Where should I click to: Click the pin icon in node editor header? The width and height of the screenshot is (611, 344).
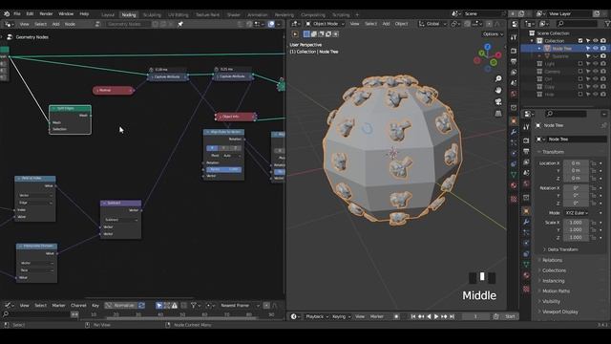pos(180,24)
